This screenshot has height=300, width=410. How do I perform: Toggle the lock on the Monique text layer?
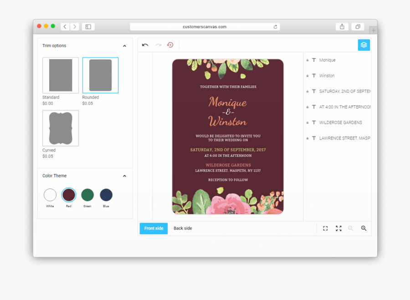coord(307,60)
